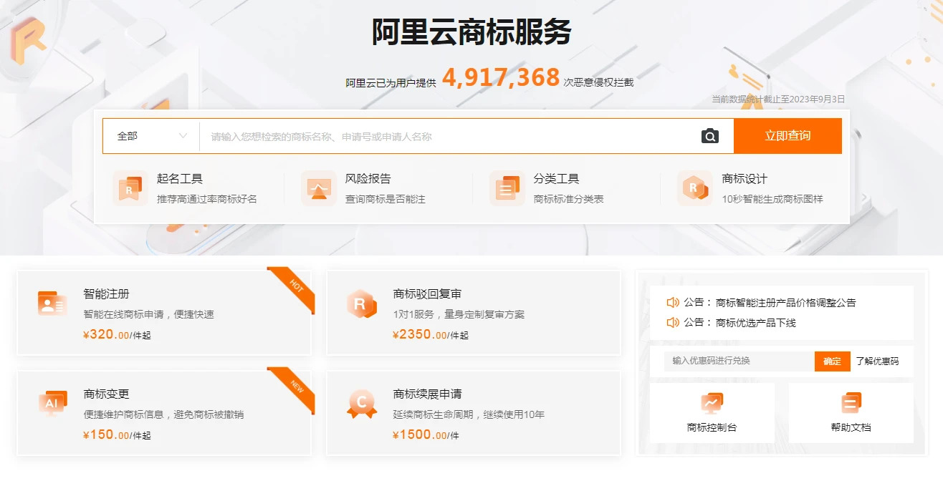Screen dimensions: 943x481
Task: Click 延续商标生命周期，继续使用10年 description
Action: (469, 414)
